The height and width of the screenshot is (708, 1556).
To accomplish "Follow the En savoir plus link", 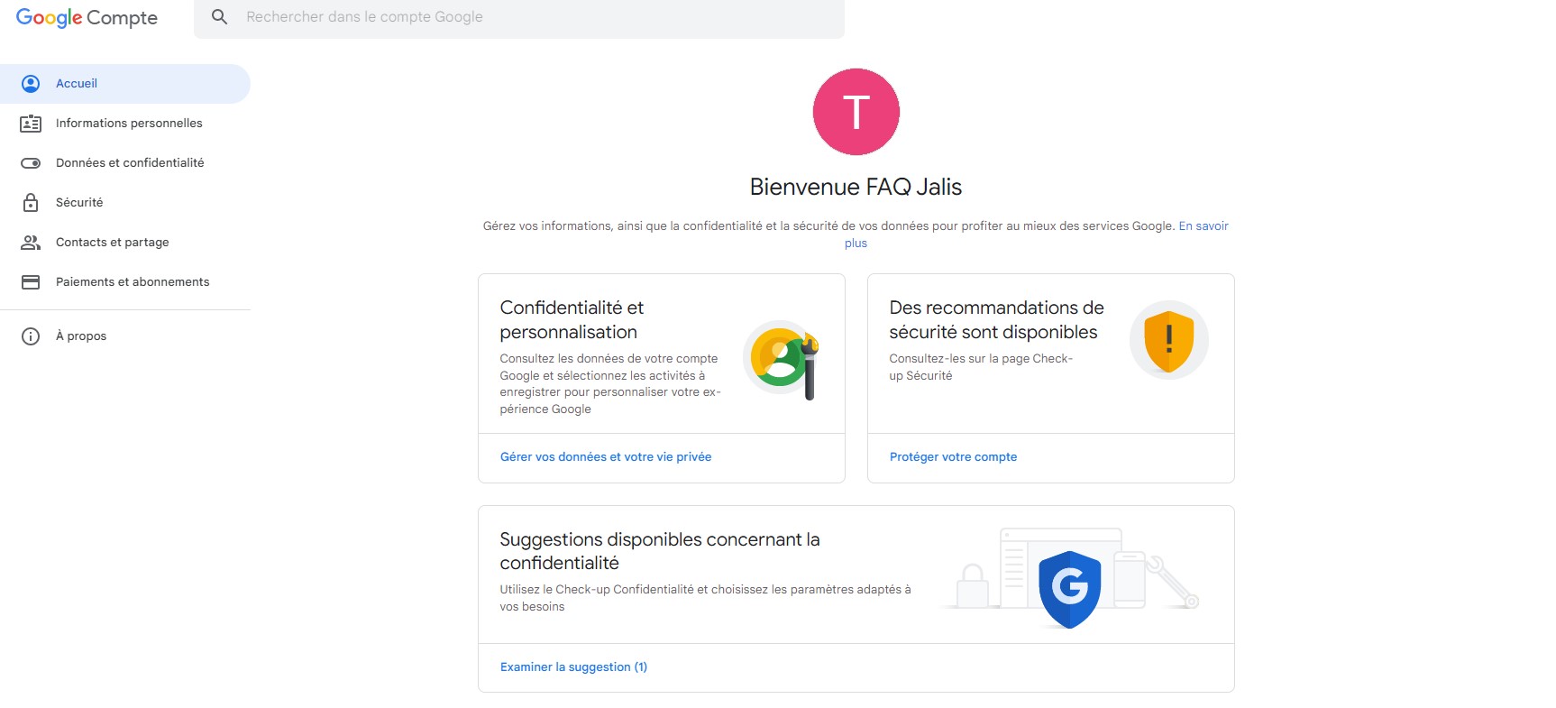I will [x=1203, y=226].
